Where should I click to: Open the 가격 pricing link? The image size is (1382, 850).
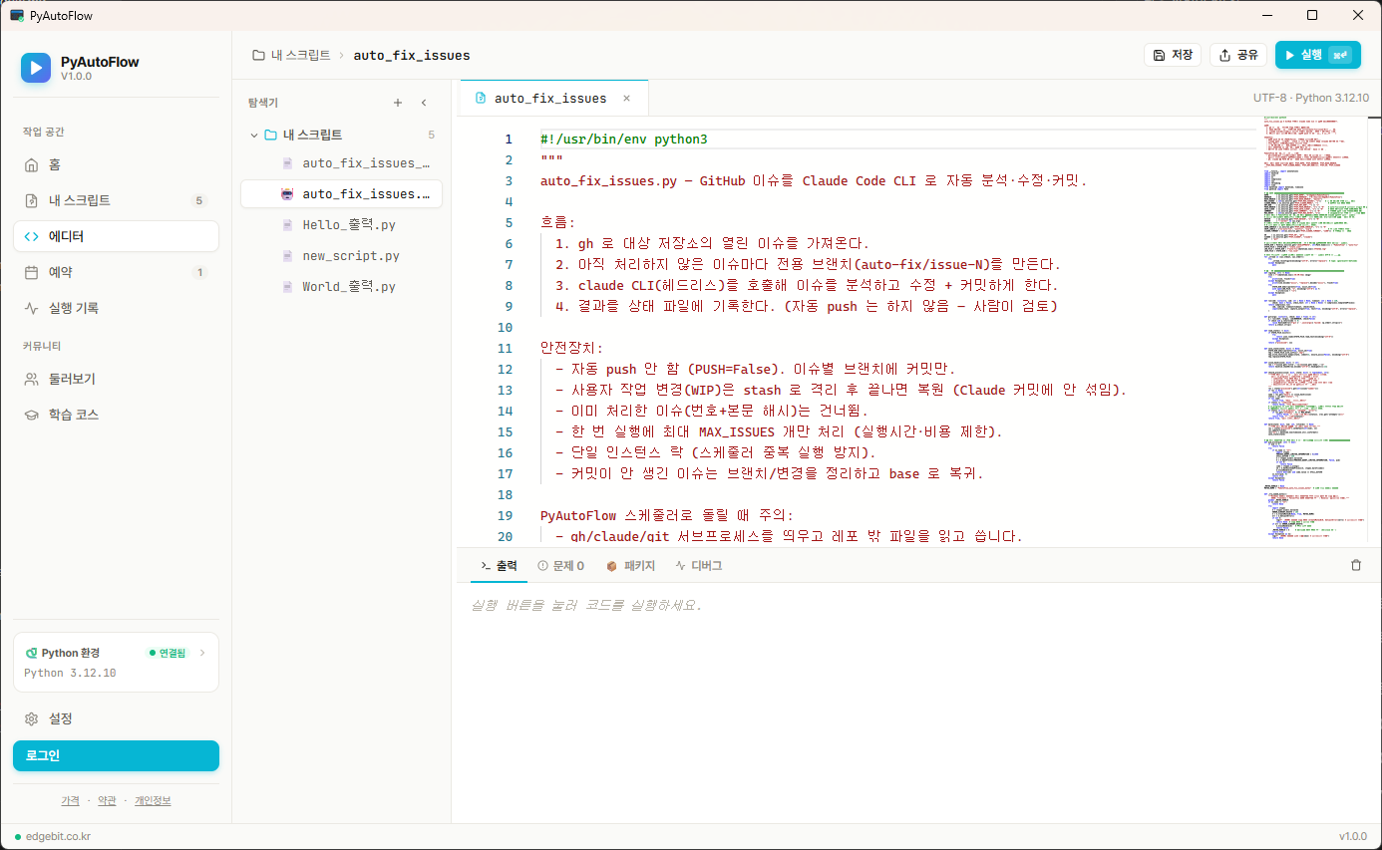(x=70, y=801)
